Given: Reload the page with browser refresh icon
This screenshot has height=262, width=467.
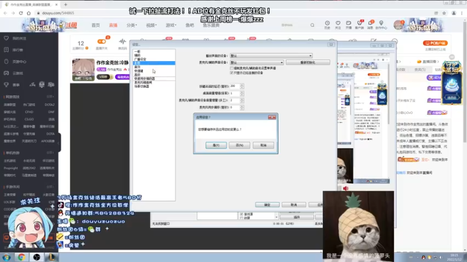Looking at the screenshot, I should tap(21, 13).
